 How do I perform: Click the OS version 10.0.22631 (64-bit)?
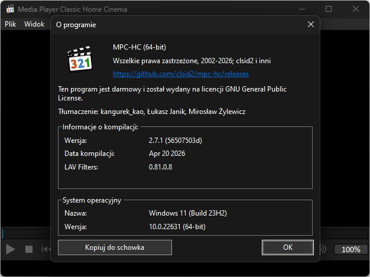(x=177, y=227)
